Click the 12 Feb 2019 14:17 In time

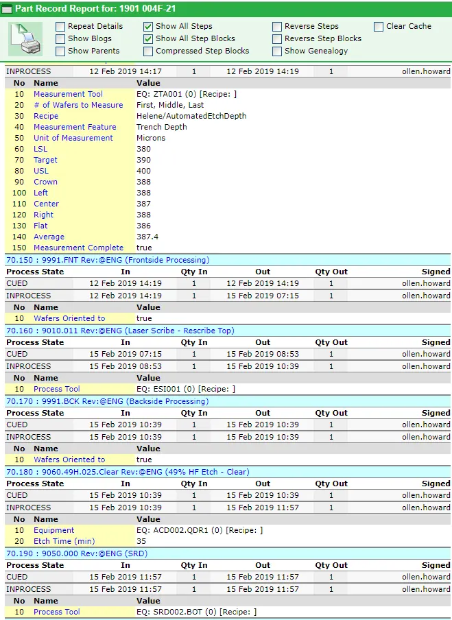click(126, 71)
